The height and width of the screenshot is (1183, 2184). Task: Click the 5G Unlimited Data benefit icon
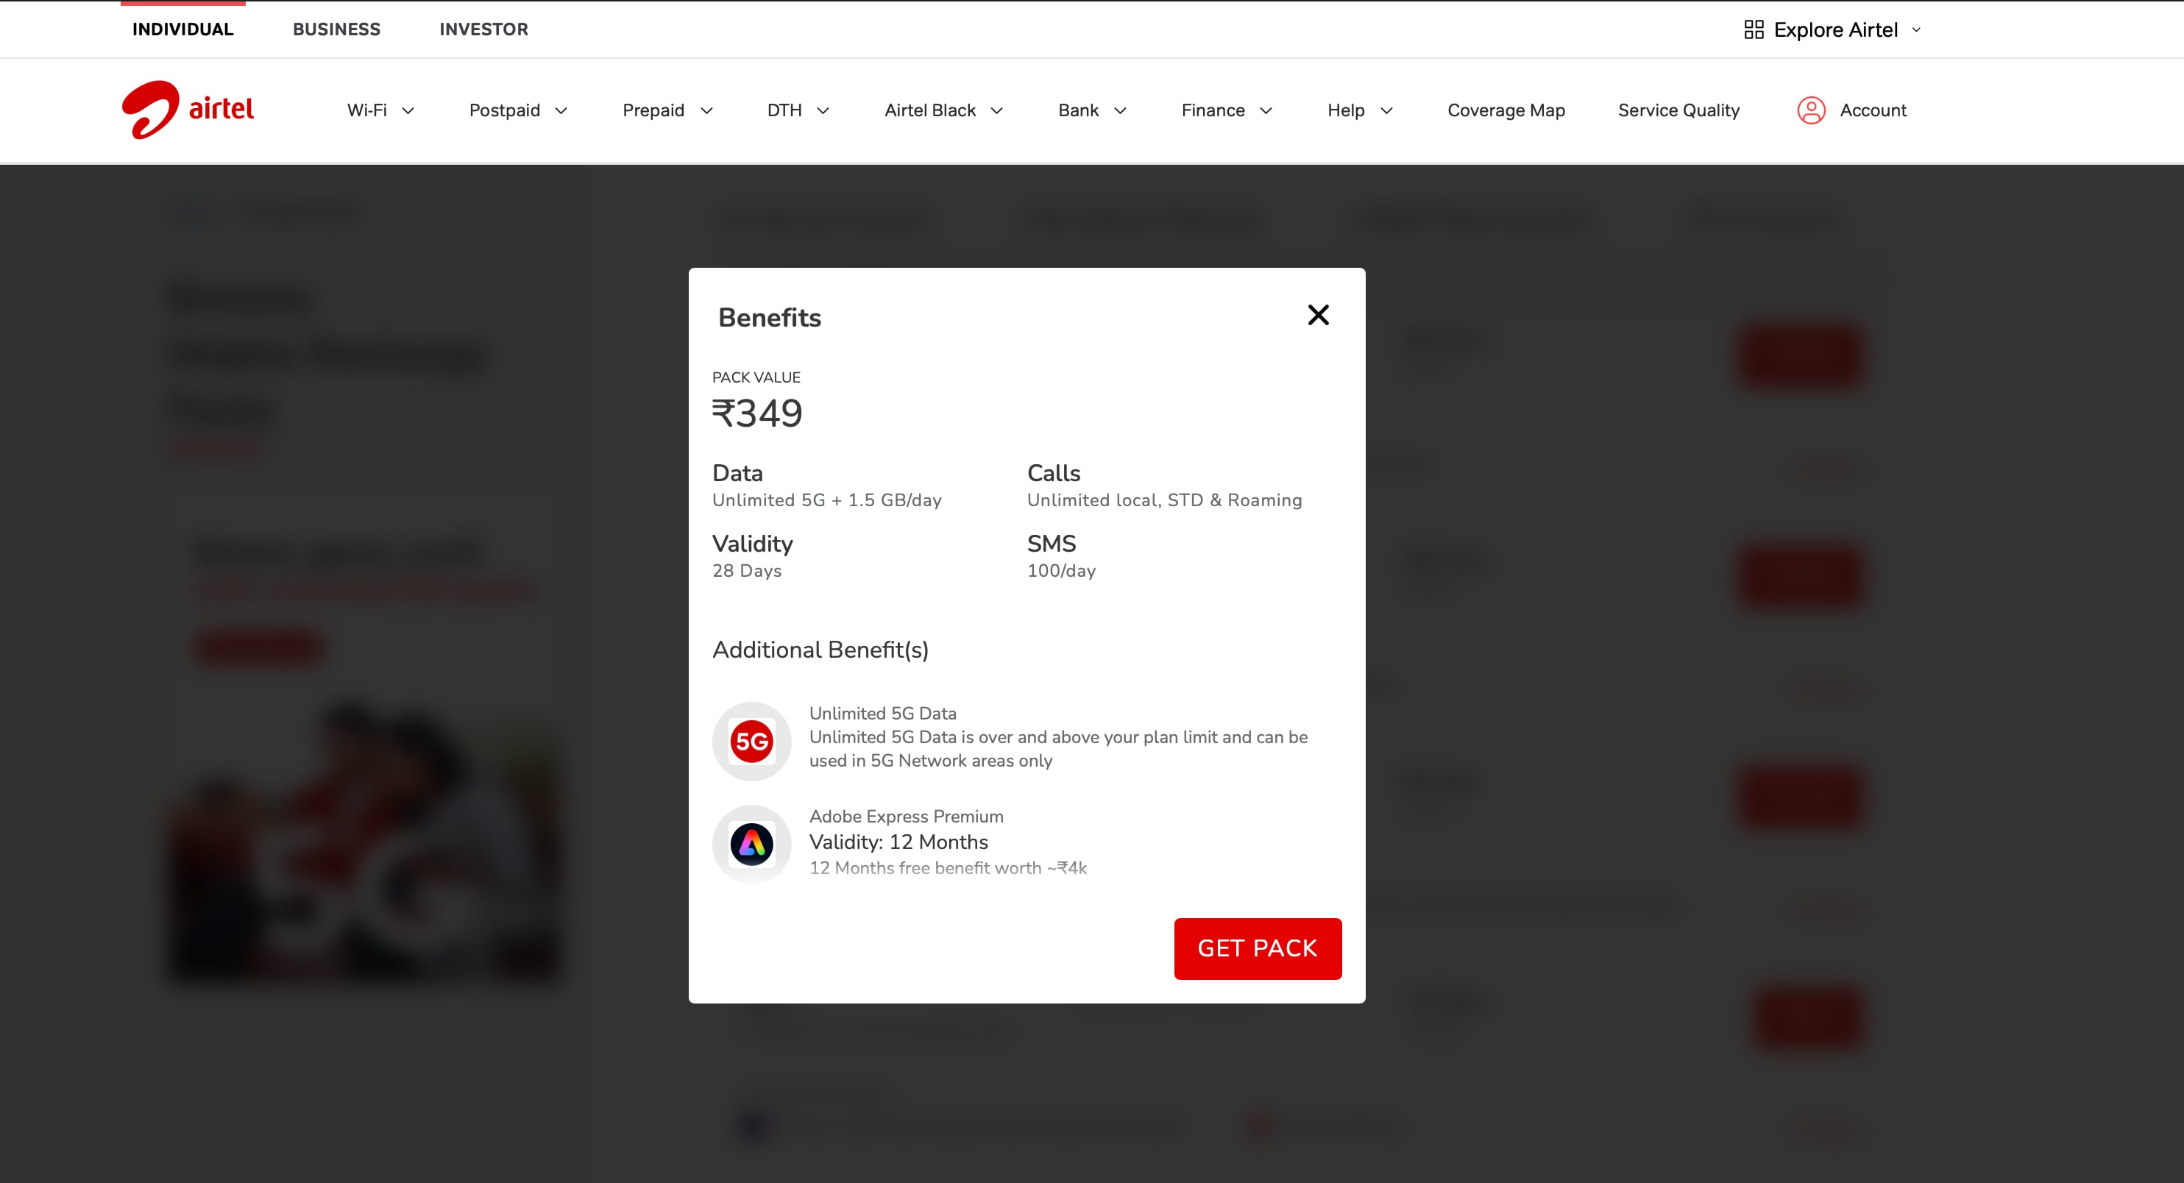[x=751, y=742]
